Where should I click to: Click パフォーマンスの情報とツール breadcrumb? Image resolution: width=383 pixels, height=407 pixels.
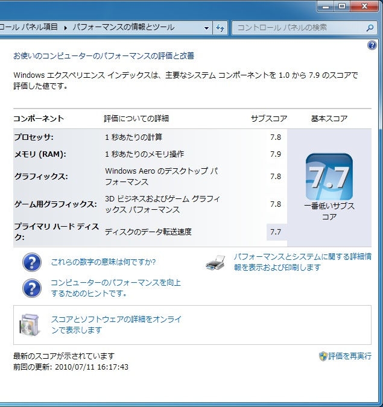[x=123, y=27]
